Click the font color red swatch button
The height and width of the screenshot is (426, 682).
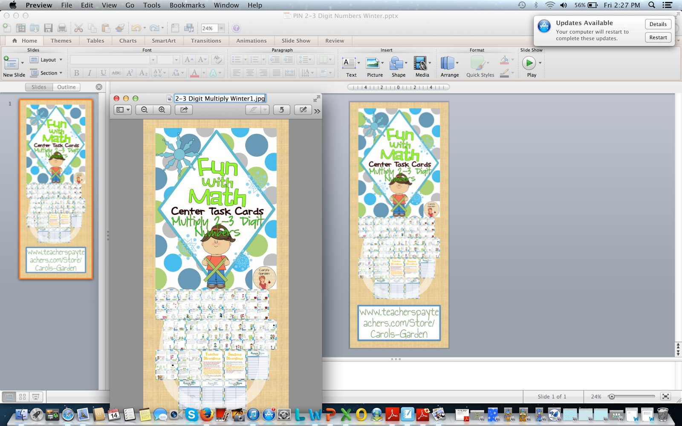tap(194, 73)
